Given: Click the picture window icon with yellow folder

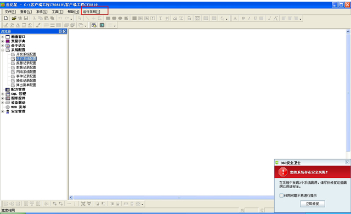Looking at the screenshot, I should pyautogui.click(x=94, y=25).
